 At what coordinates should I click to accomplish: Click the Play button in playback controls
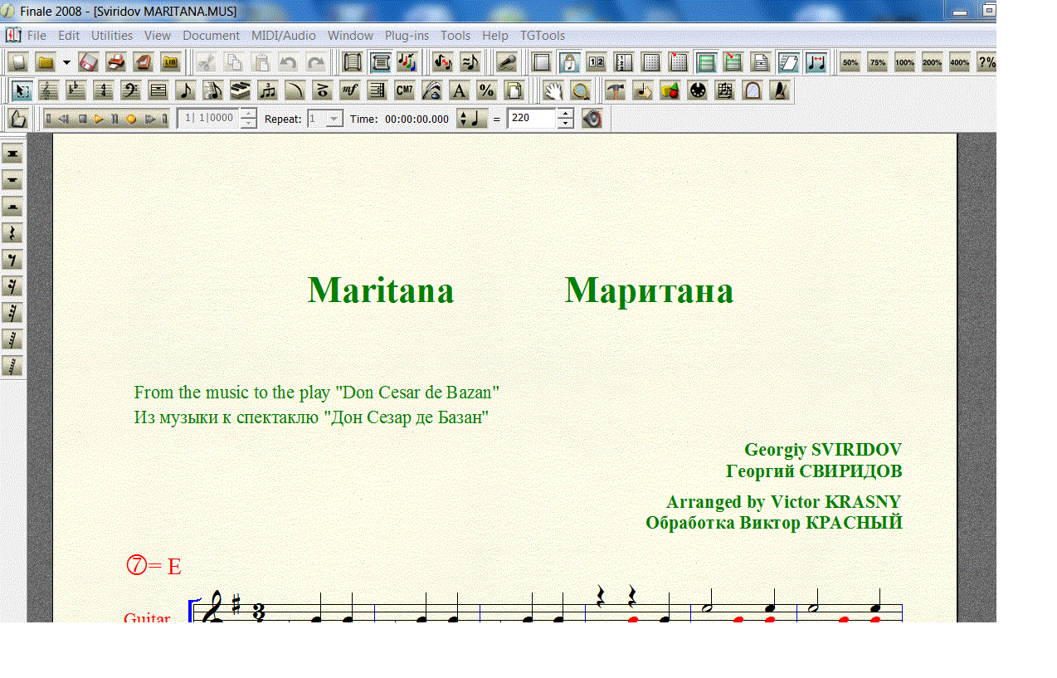(x=99, y=119)
